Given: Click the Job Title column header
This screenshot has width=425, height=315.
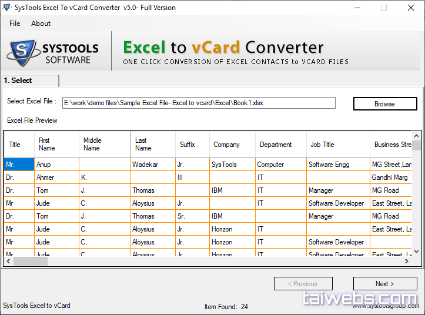Looking at the screenshot, I should click(x=323, y=145).
